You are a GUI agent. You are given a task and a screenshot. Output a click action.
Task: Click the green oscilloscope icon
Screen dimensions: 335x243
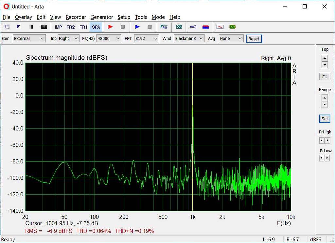point(233,27)
